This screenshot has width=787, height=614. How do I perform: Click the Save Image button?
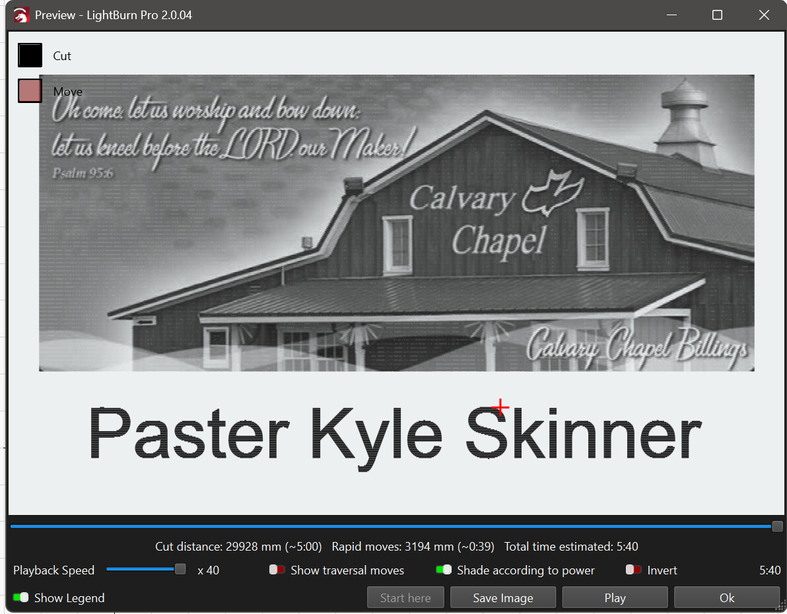click(503, 597)
